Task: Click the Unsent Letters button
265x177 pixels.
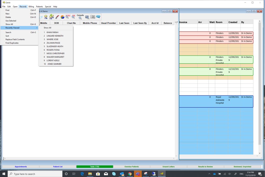Action: coord(168,167)
